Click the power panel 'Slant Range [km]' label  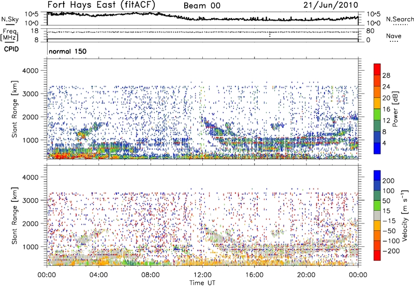point(14,109)
